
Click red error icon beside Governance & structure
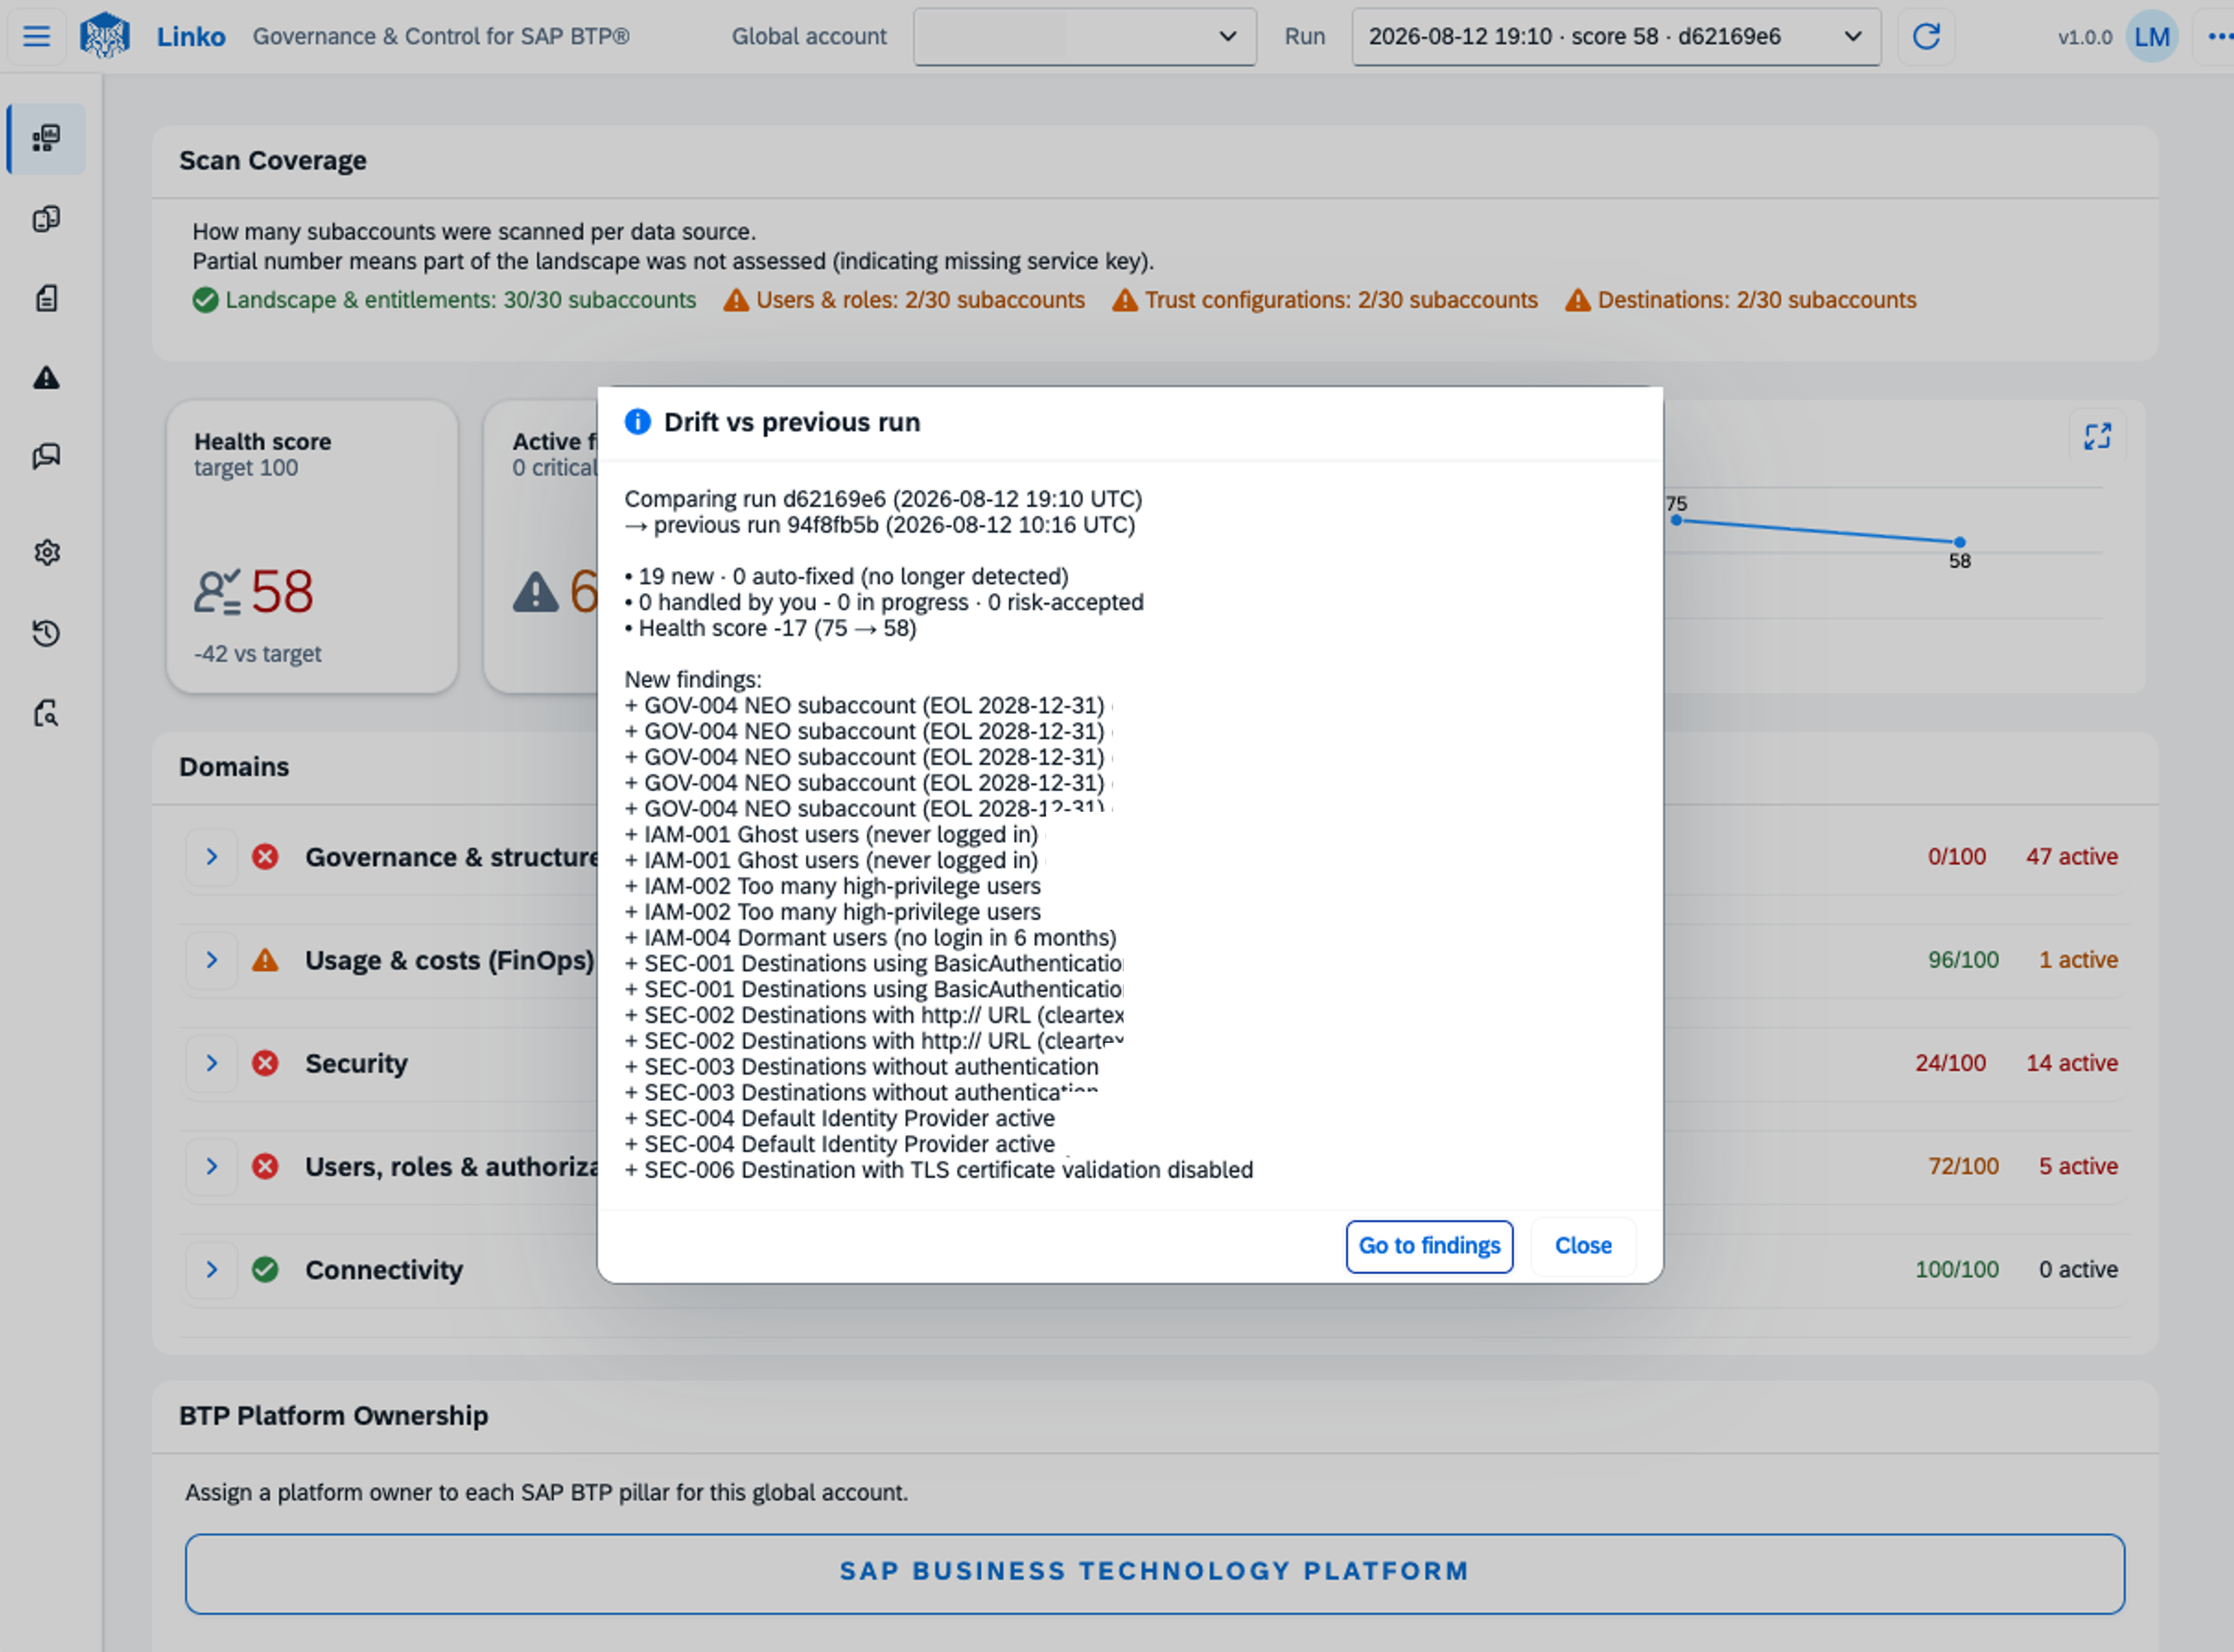click(265, 857)
